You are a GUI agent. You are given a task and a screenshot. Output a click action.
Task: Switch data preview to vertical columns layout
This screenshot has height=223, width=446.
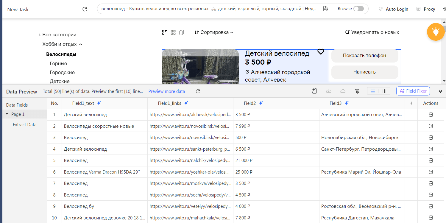(384, 91)
